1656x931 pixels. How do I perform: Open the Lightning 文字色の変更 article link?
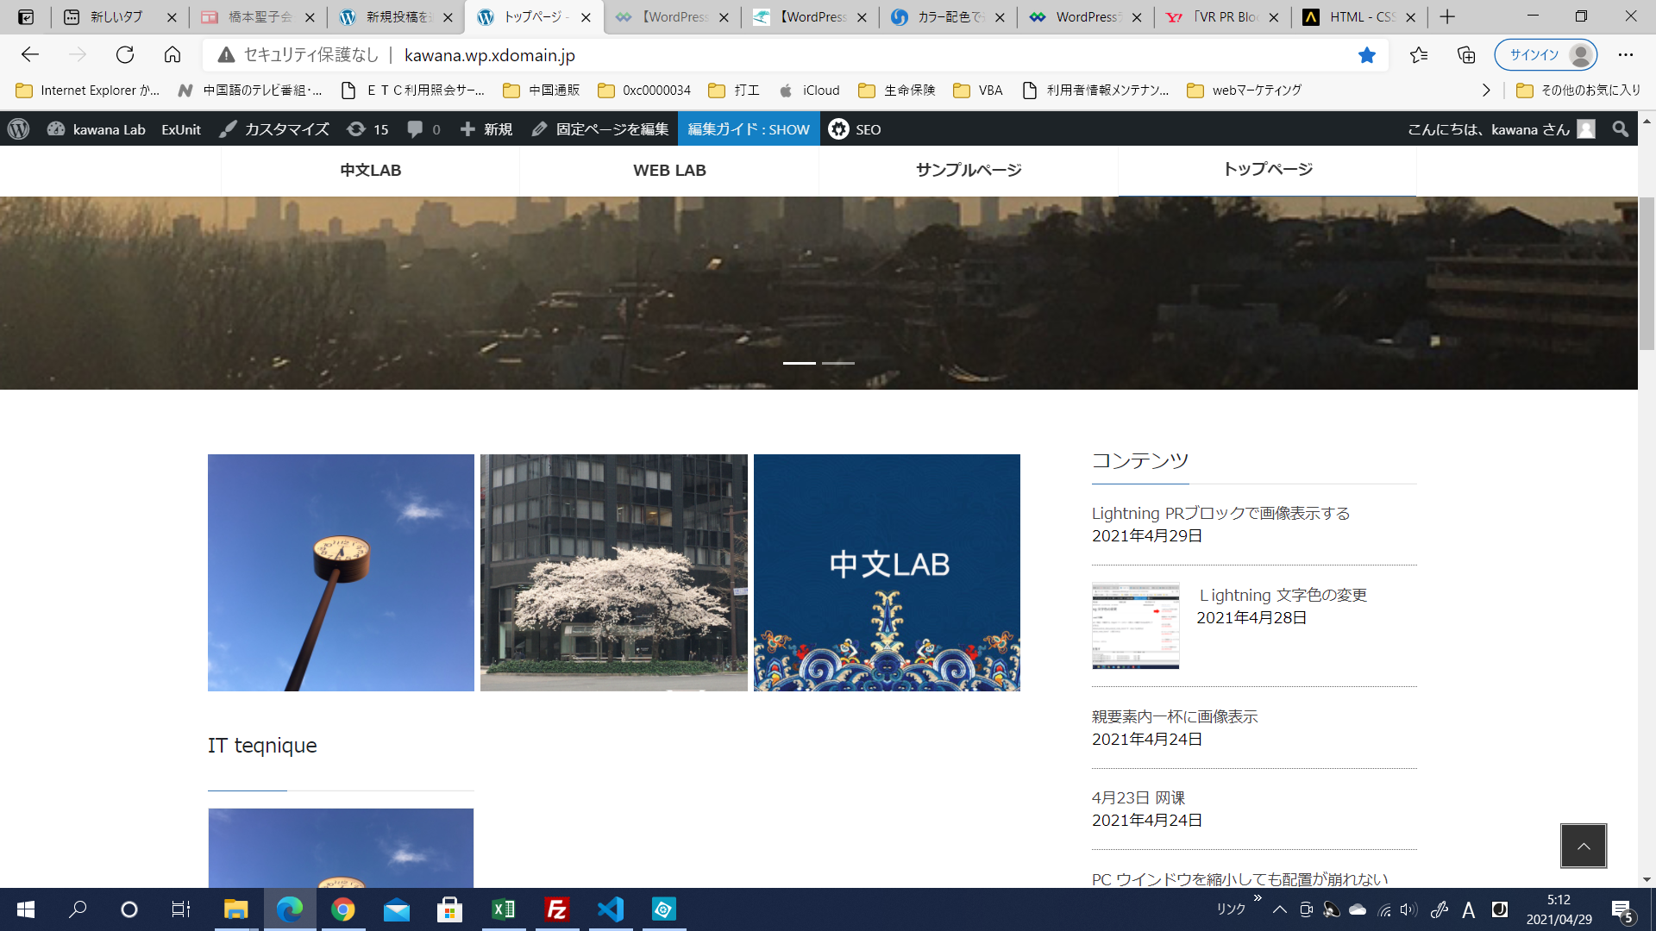click(1282, 595)
